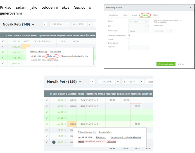Click the Odstranit link for the Nemoc action

tap(111, 142)
